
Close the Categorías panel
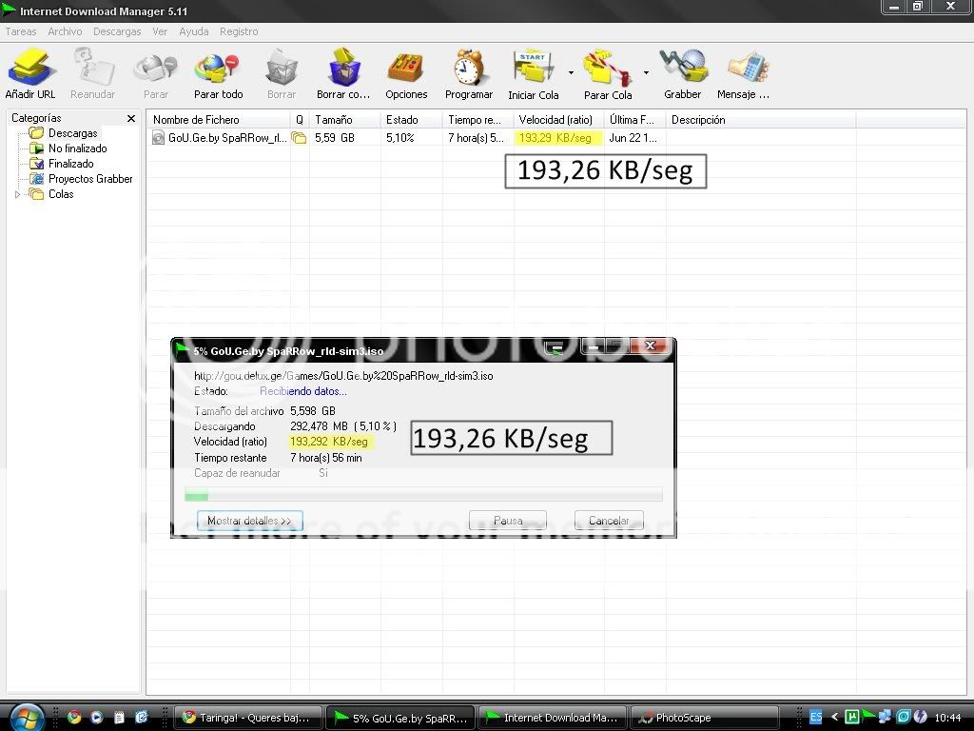click(131, 118)
